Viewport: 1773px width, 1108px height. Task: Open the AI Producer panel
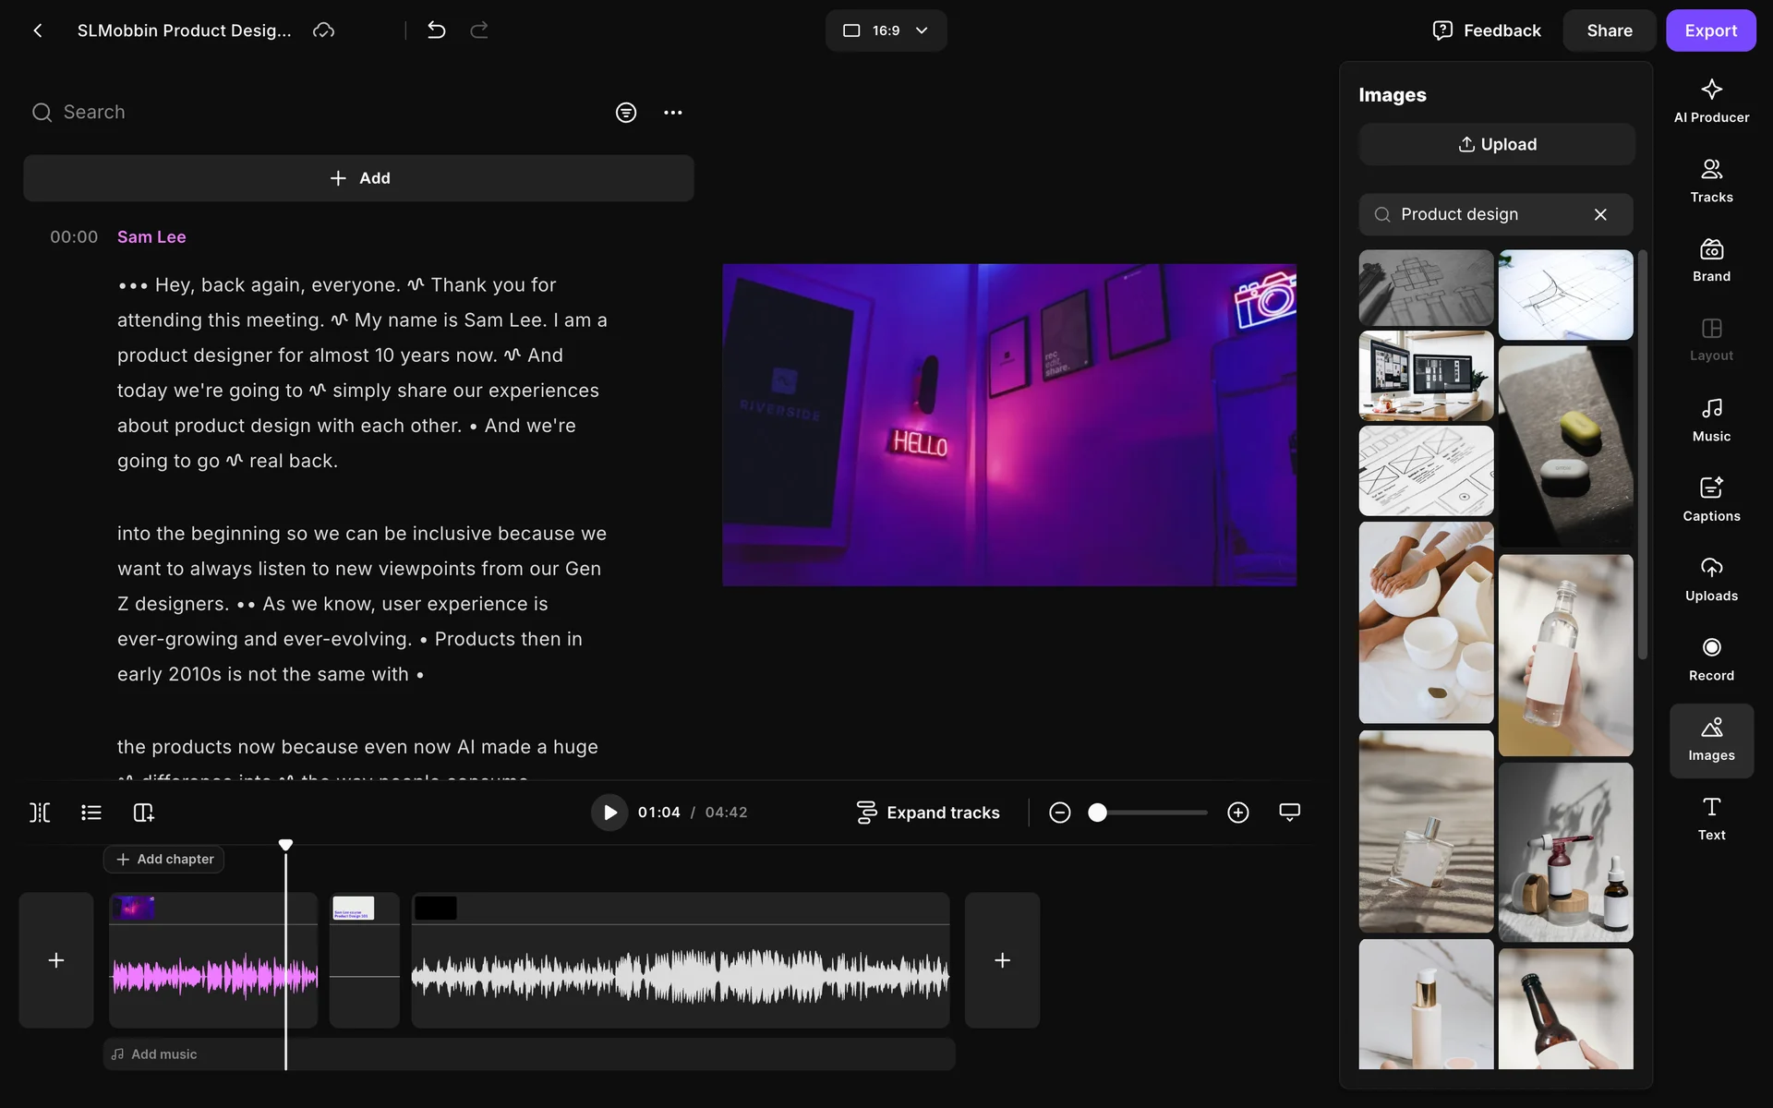coord(1710,101)
